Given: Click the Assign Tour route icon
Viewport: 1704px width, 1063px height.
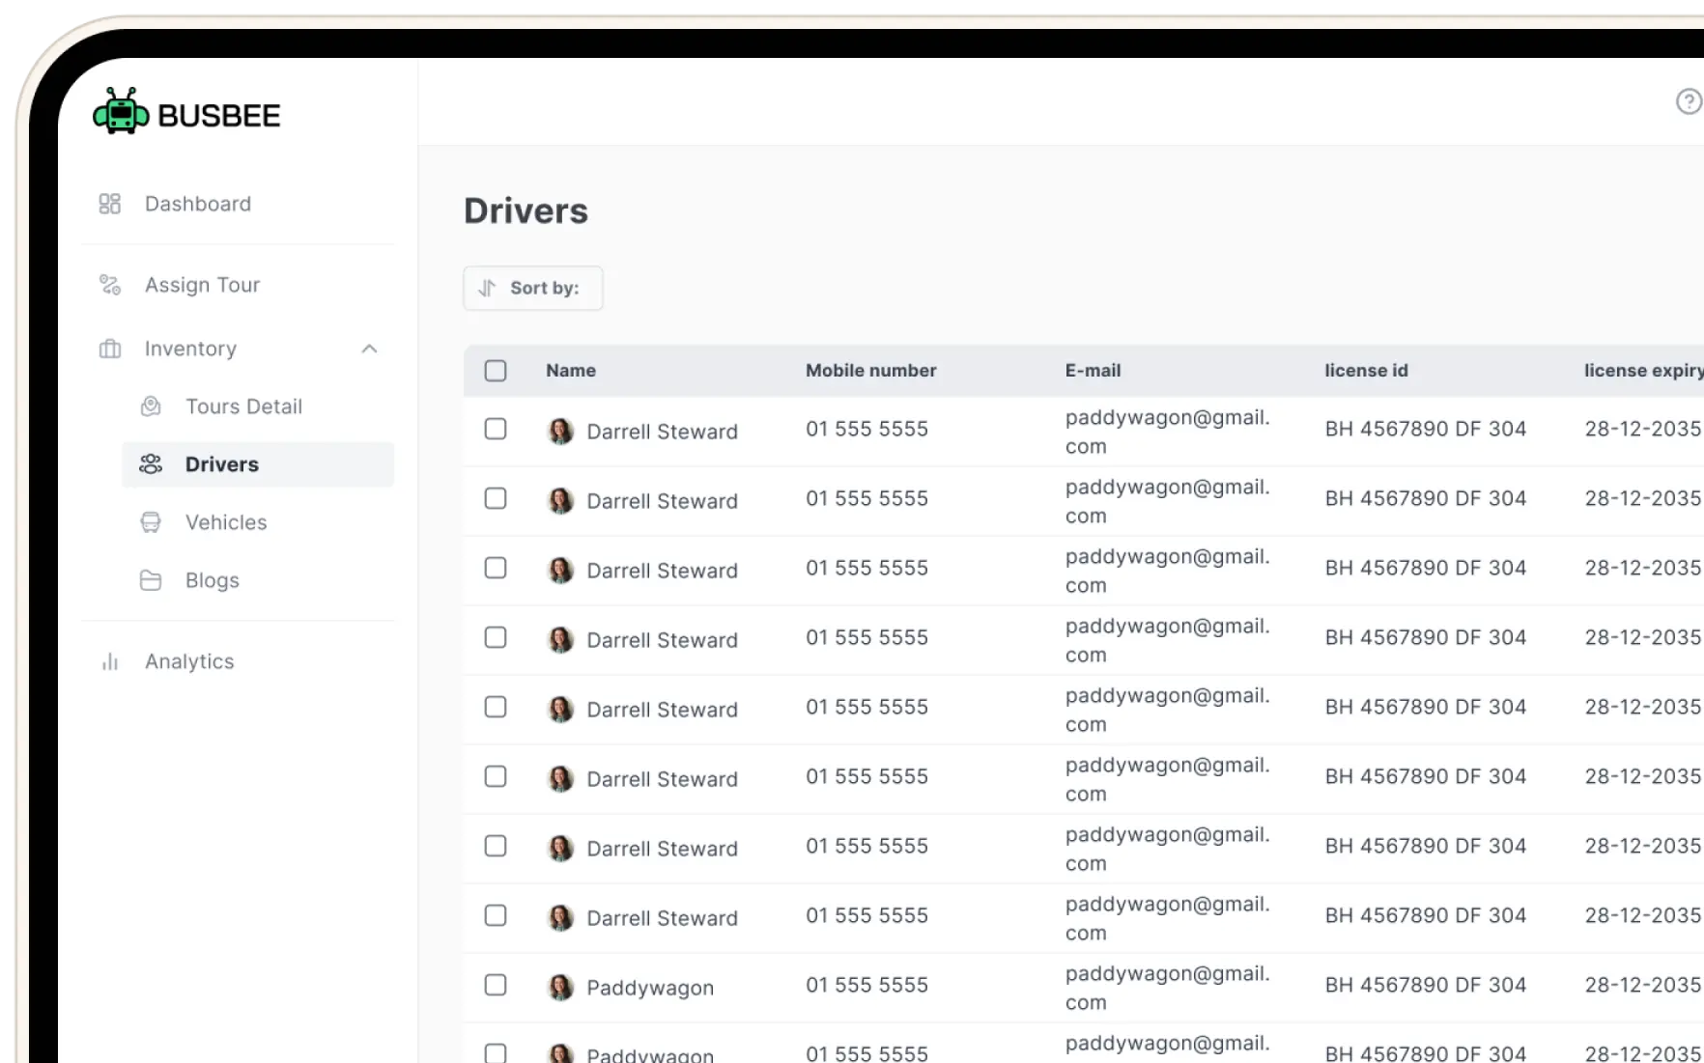Looking at the screenshot, I should coord(110,285).
